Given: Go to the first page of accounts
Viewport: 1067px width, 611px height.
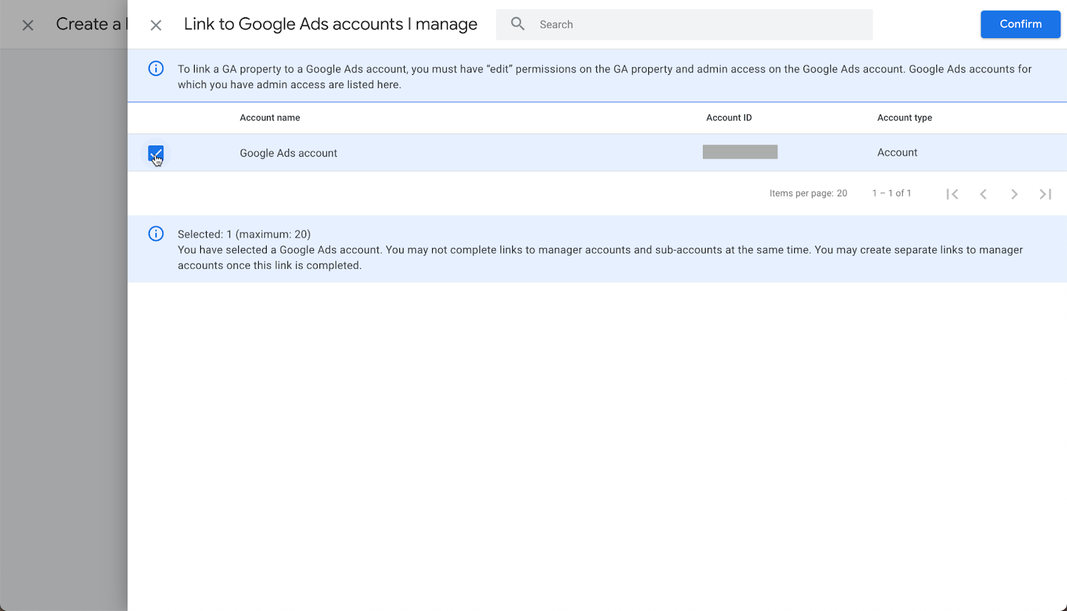Looking at the screenshot, I should click(x=952, y=194).
